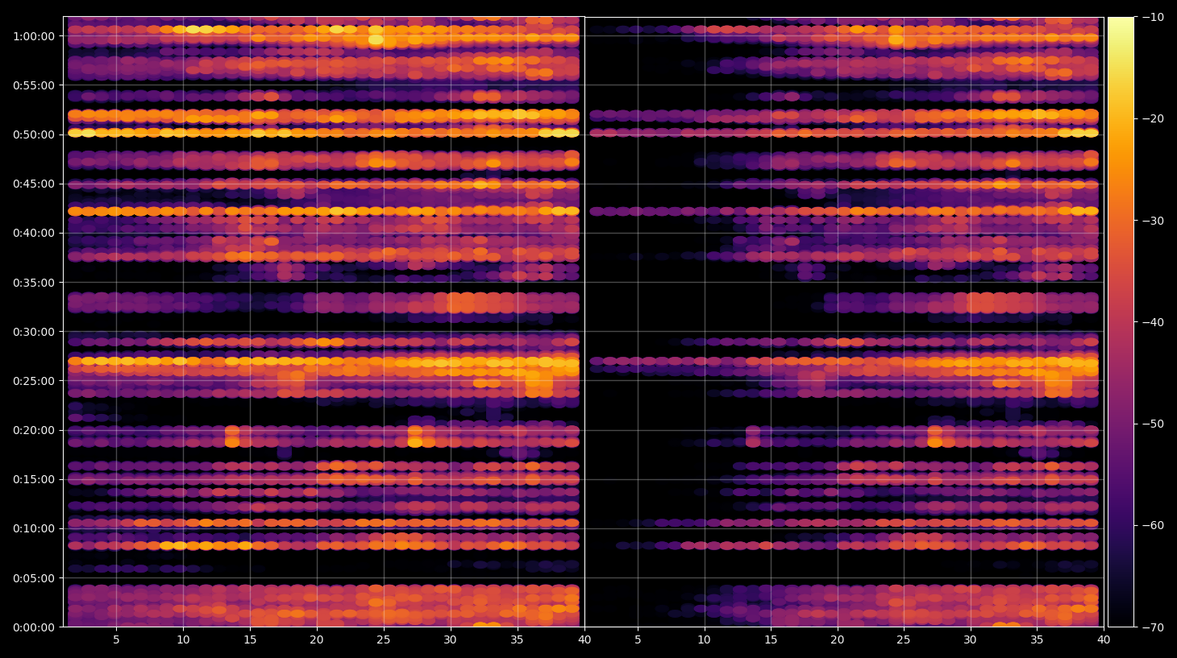This screenshot has height=658, width=1177.
Task: Click tick label 25 under the right heatmap
Action: coord(904,640)
